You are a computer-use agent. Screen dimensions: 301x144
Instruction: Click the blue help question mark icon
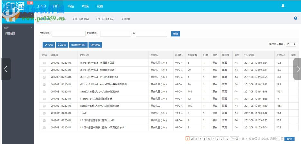[296, 18]
